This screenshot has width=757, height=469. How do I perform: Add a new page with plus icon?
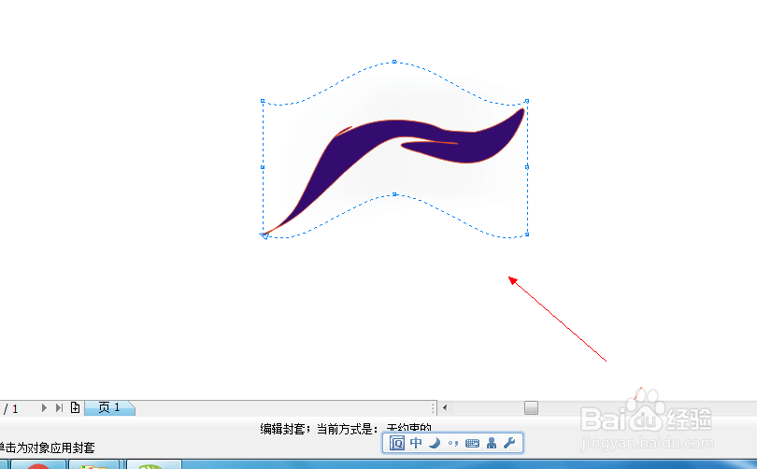point(75,407)
